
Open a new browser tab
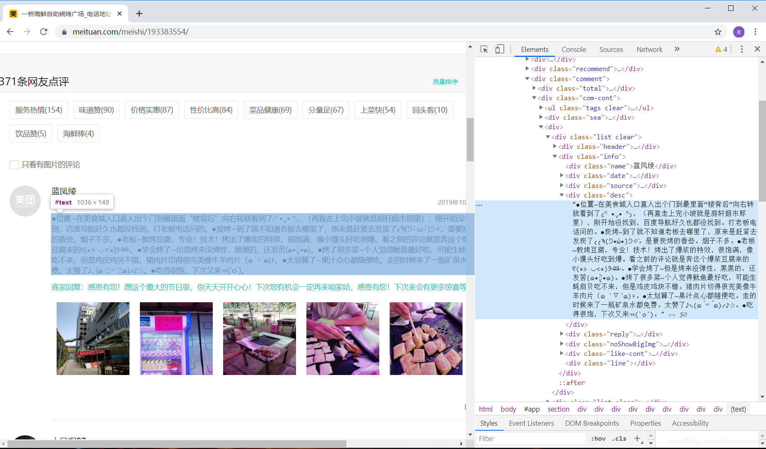coord(139,14)
